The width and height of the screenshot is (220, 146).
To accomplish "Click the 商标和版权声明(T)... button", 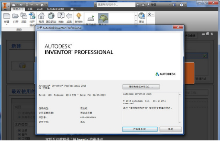I will 141,87.
